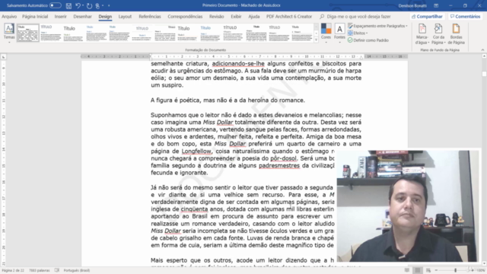Viewport: 487px width, 274px height.
Task: Open the Ajuda tab
Action: click(x=253, y=17)
